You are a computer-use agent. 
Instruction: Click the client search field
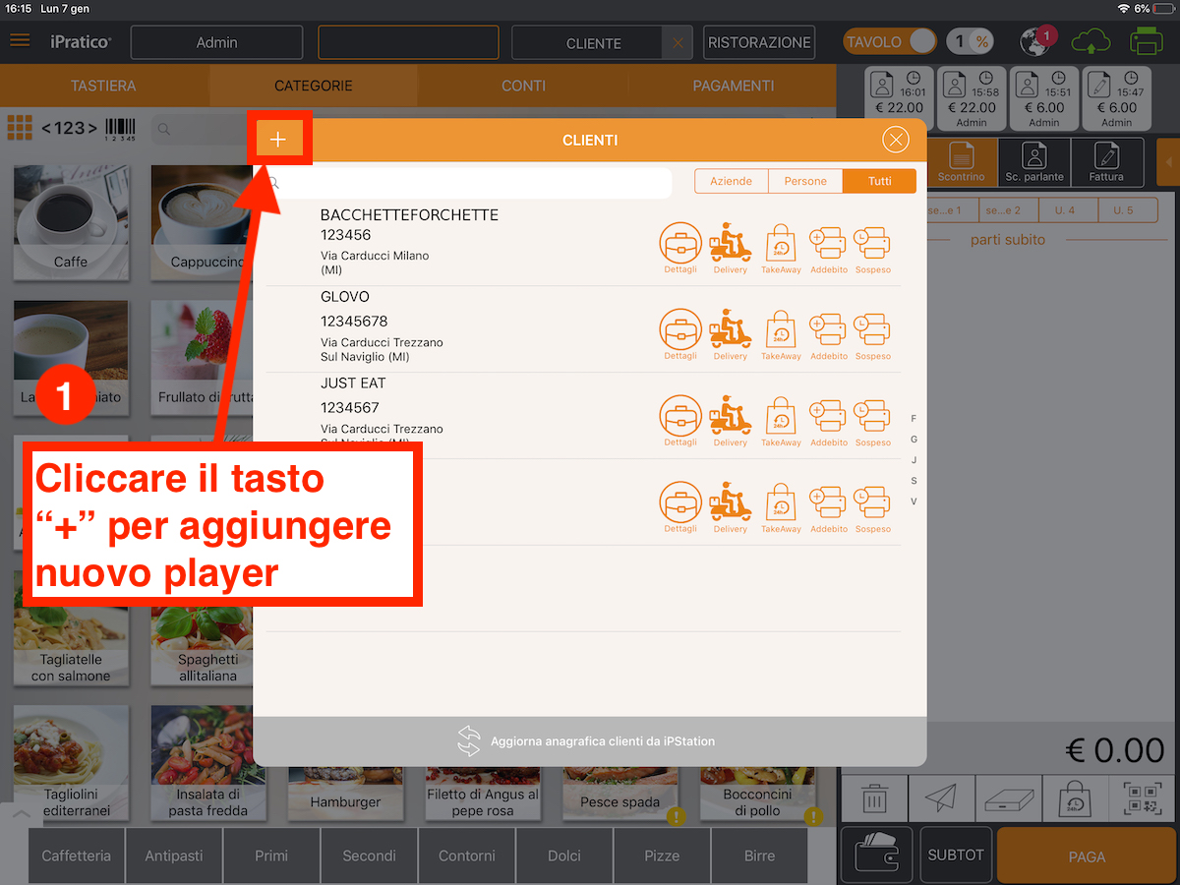(x=468, y=183)
